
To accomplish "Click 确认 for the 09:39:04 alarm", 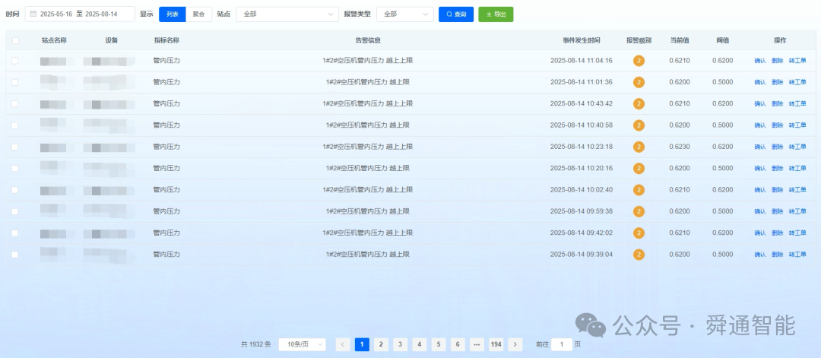I will 759,255.
